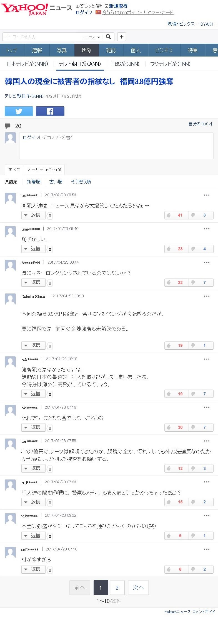The image size is (218, 617).
Task: Go to page 2 of comments
Action: click(117, 587)
